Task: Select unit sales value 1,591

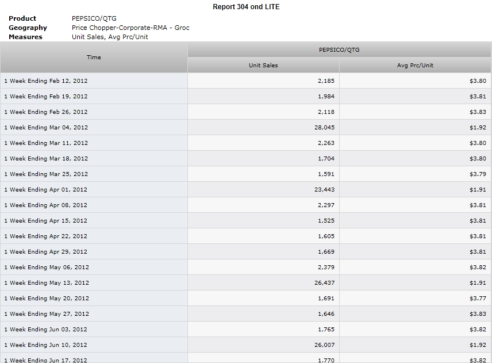Action: click(326, 174)
